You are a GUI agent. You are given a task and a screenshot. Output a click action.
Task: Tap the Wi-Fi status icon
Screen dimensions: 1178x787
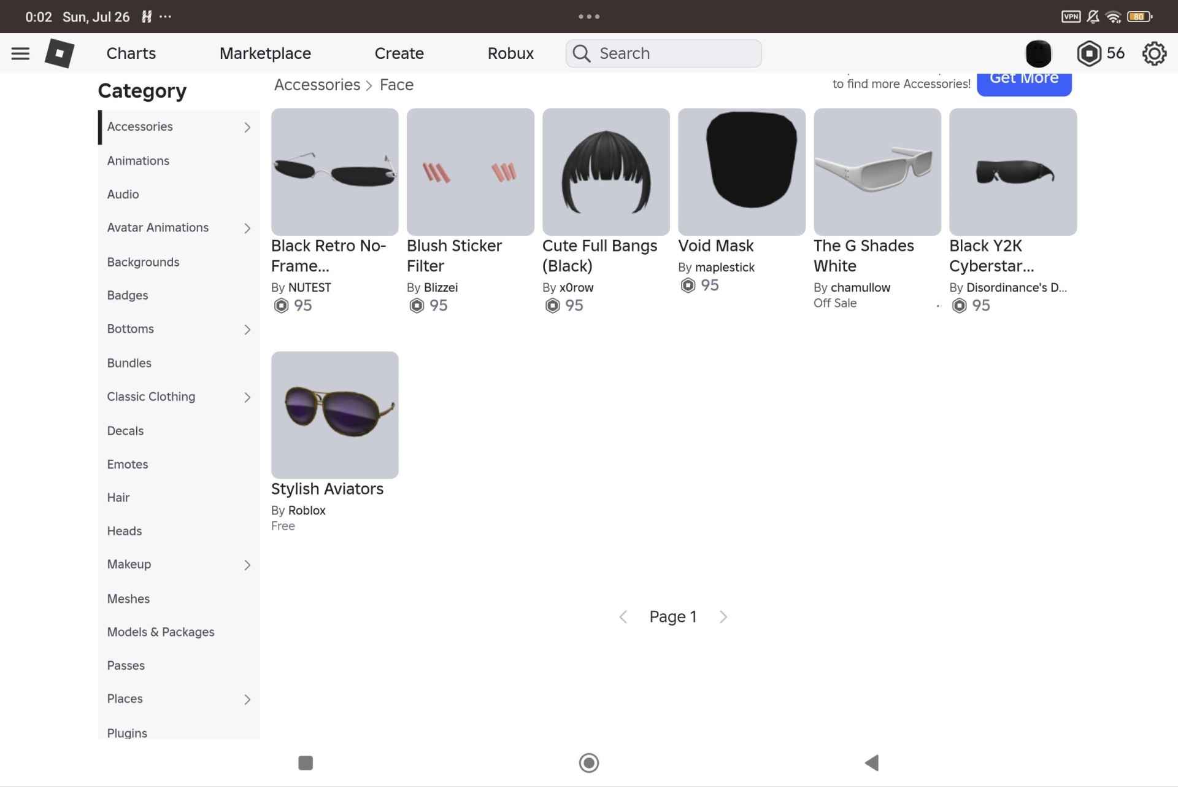[1113, 17]
